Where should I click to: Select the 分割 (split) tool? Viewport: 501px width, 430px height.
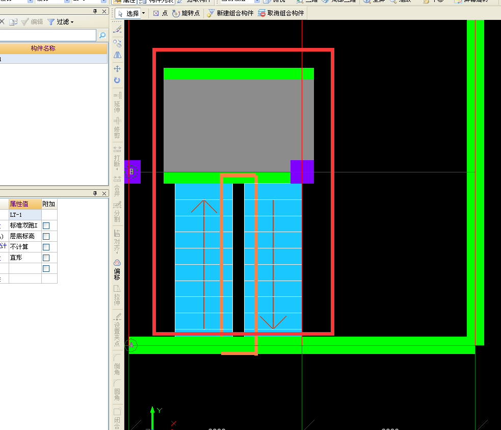click(x=117, y=212)
